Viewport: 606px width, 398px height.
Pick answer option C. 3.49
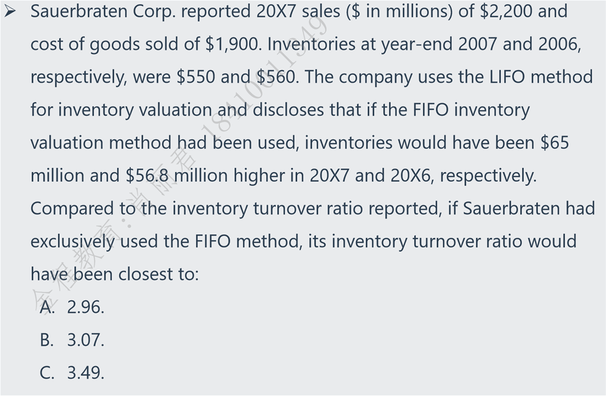[72, 373]
